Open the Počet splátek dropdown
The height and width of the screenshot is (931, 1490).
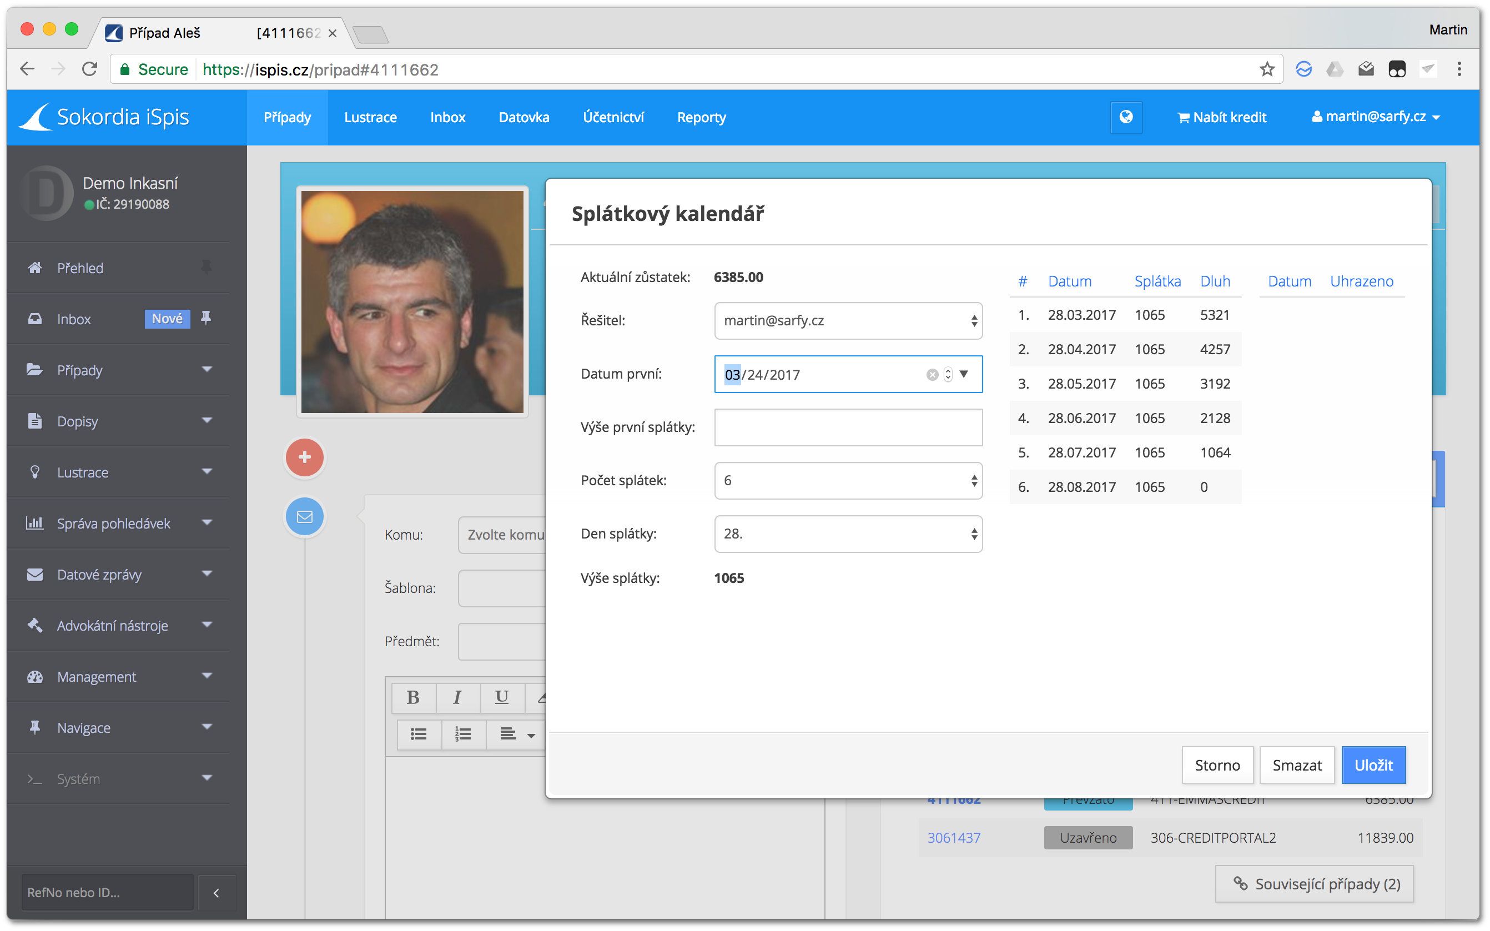[848, 480]
